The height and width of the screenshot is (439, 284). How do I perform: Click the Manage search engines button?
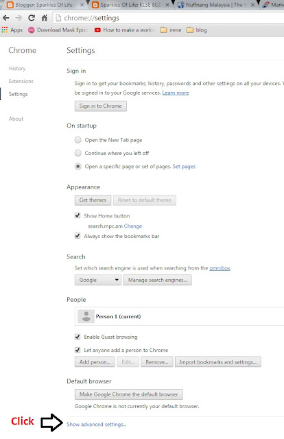click(x=157, y=280)
